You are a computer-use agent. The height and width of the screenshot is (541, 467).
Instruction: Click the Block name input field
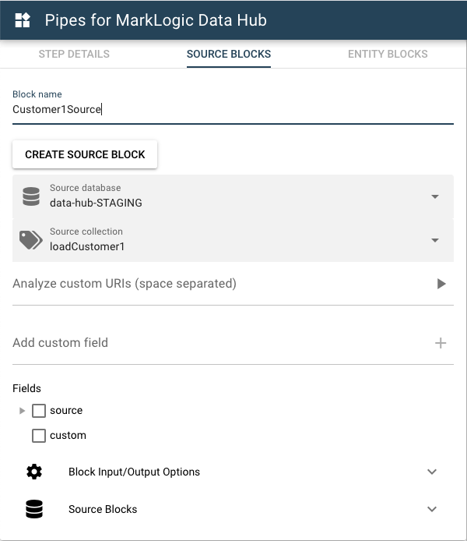pos(232,110)
